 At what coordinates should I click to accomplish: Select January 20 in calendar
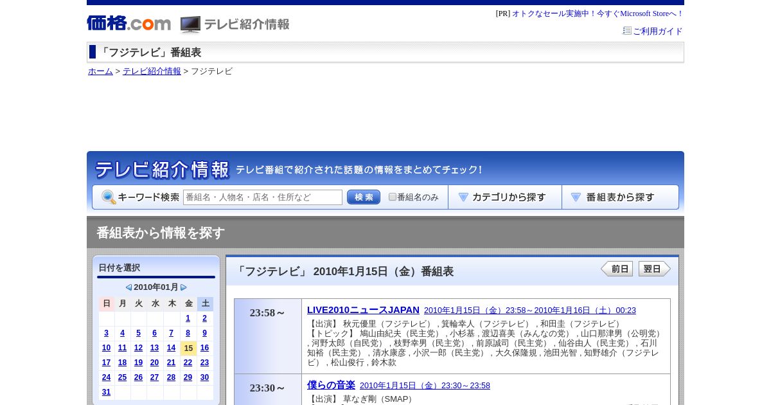[x=154, y=363]
